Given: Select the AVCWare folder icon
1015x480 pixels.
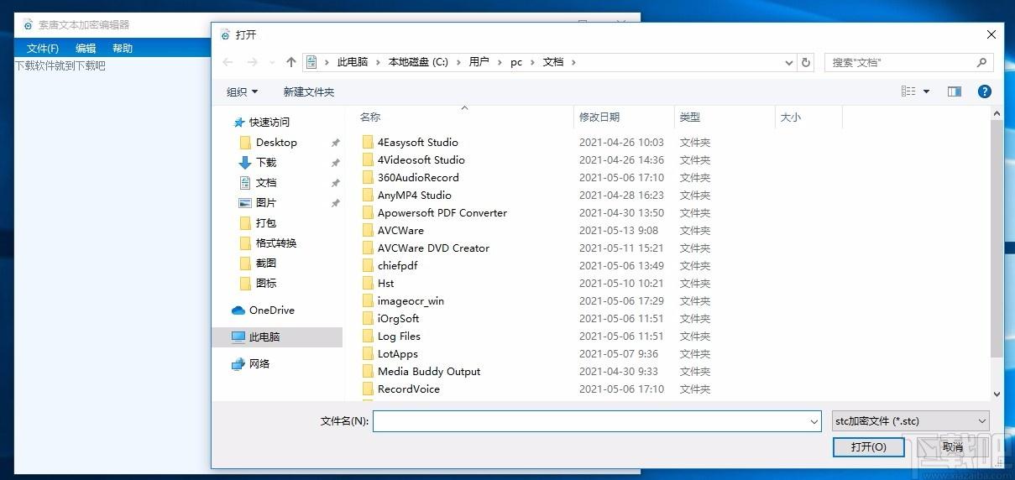Looking at the screenshot, I should point(368,231).
